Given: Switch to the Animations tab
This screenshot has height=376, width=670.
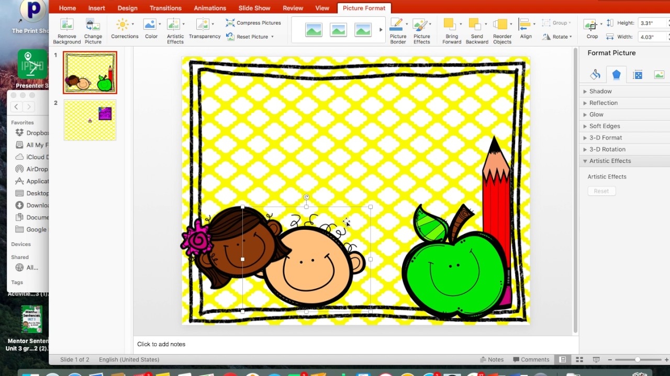Looking at the screenshot, I should pyautogui.click(x=210, y=8).
